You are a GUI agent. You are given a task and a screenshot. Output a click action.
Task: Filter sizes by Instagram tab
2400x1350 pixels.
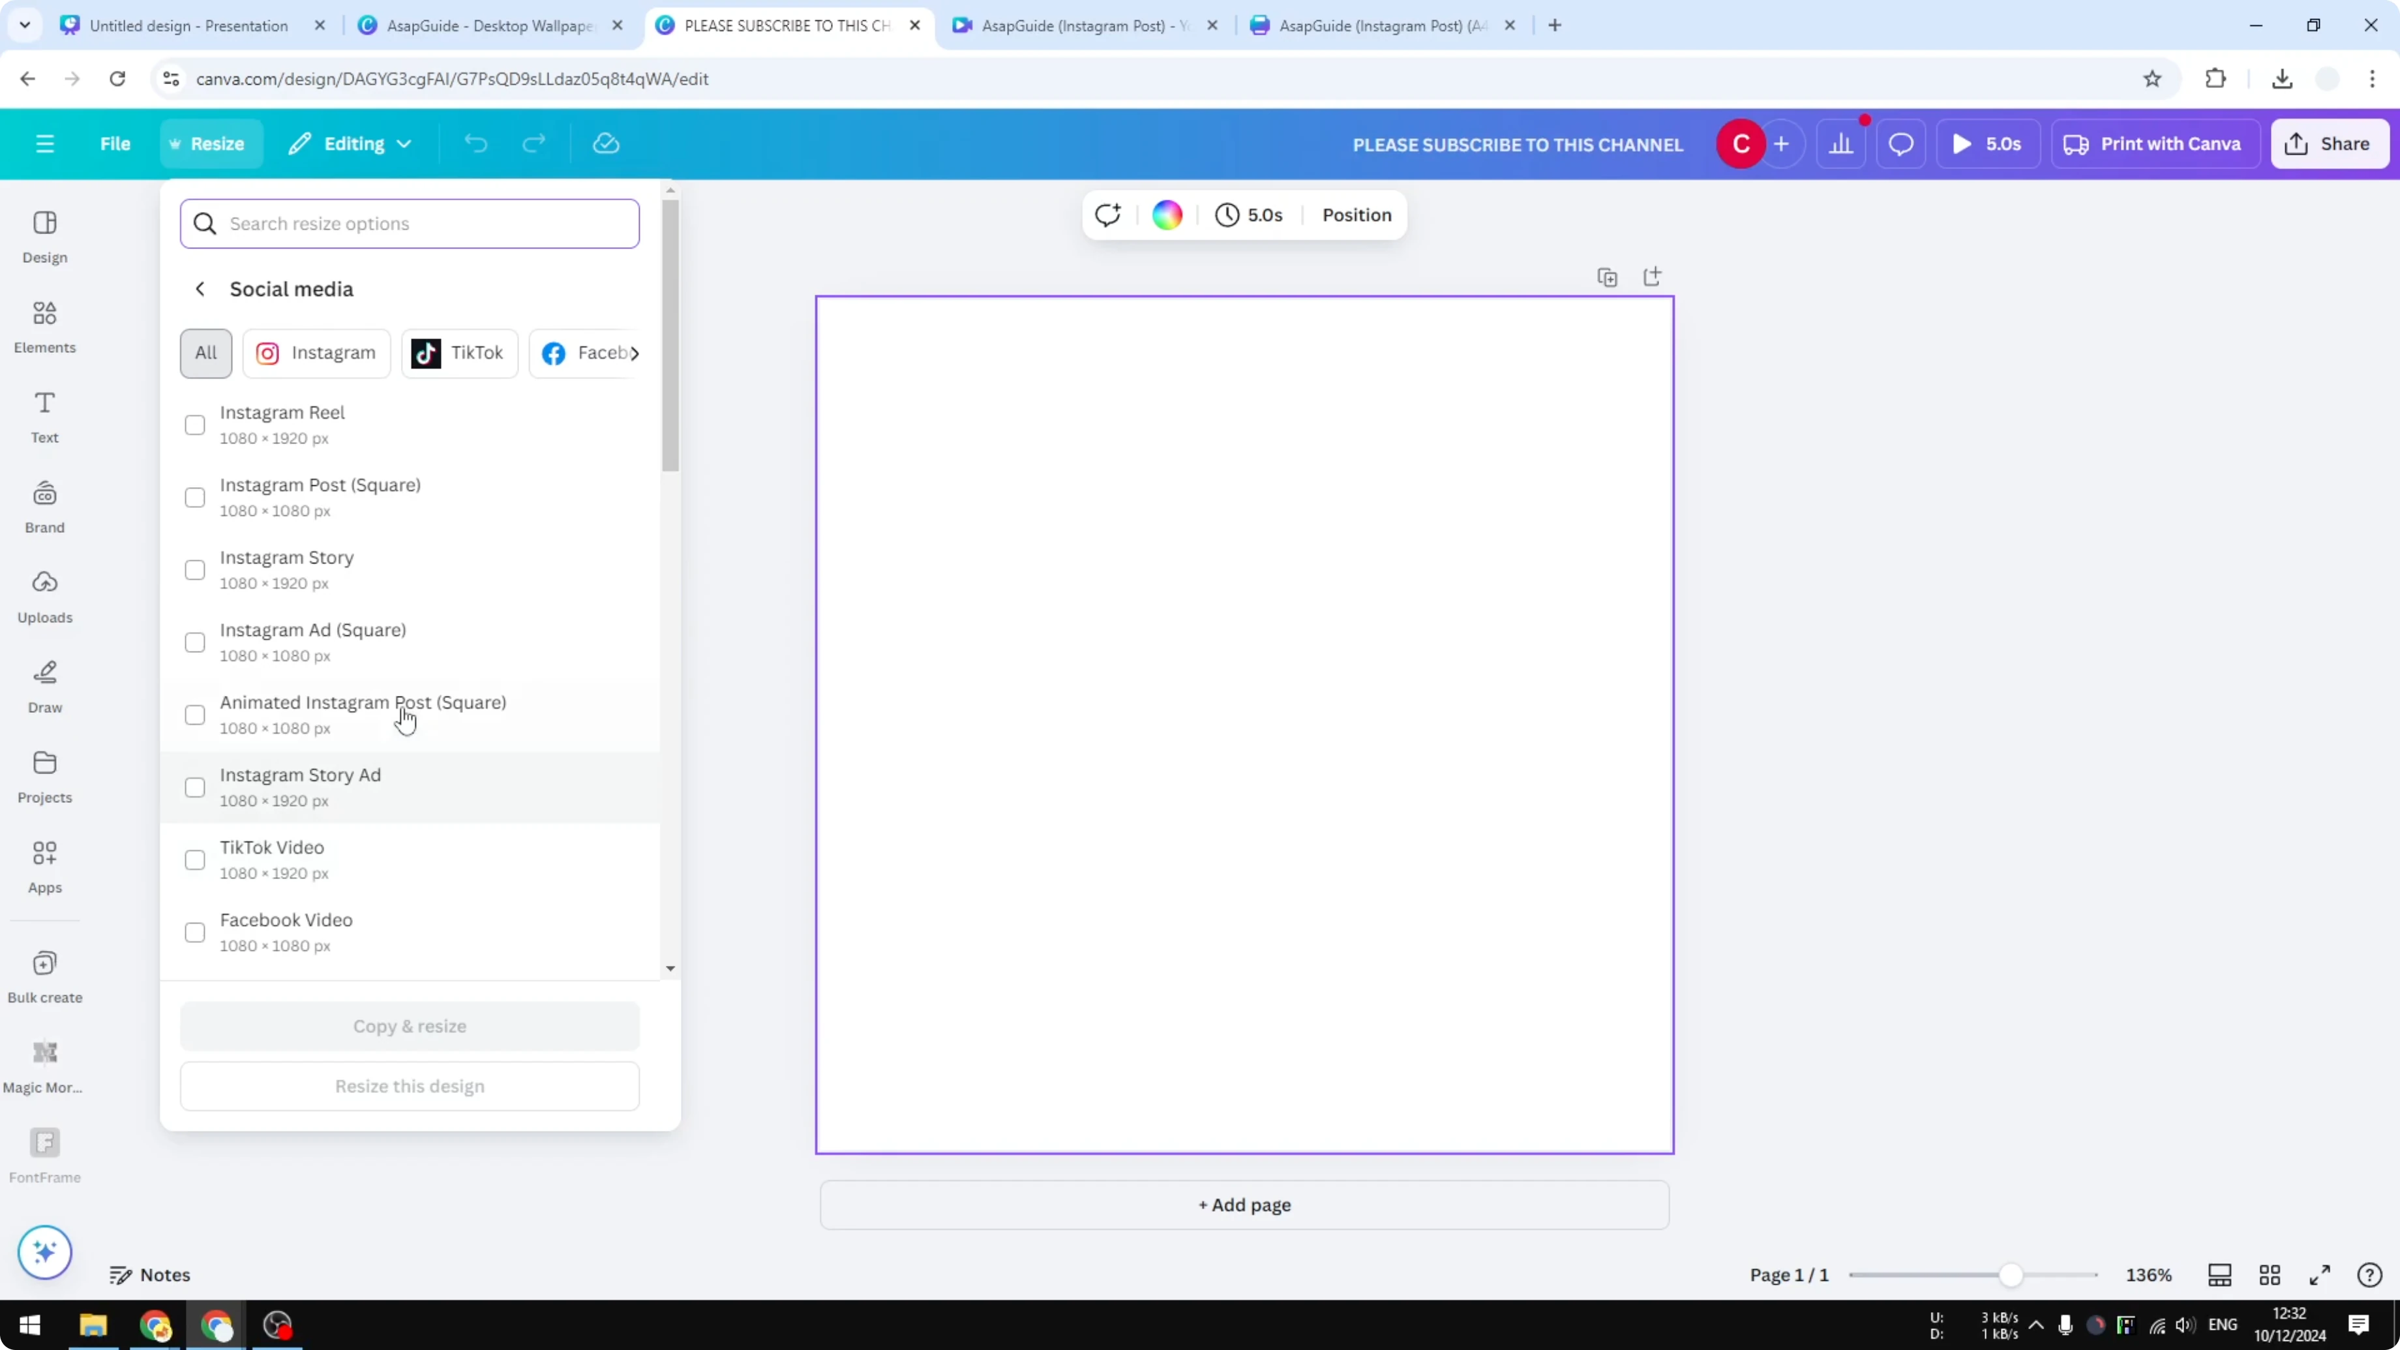click(x=316, y=353)
